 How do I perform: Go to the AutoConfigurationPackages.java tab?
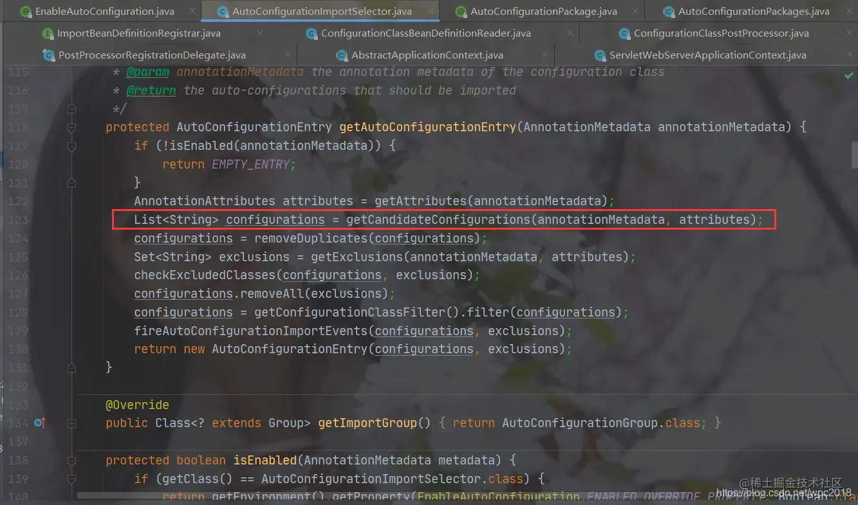[x=753, y=11]
